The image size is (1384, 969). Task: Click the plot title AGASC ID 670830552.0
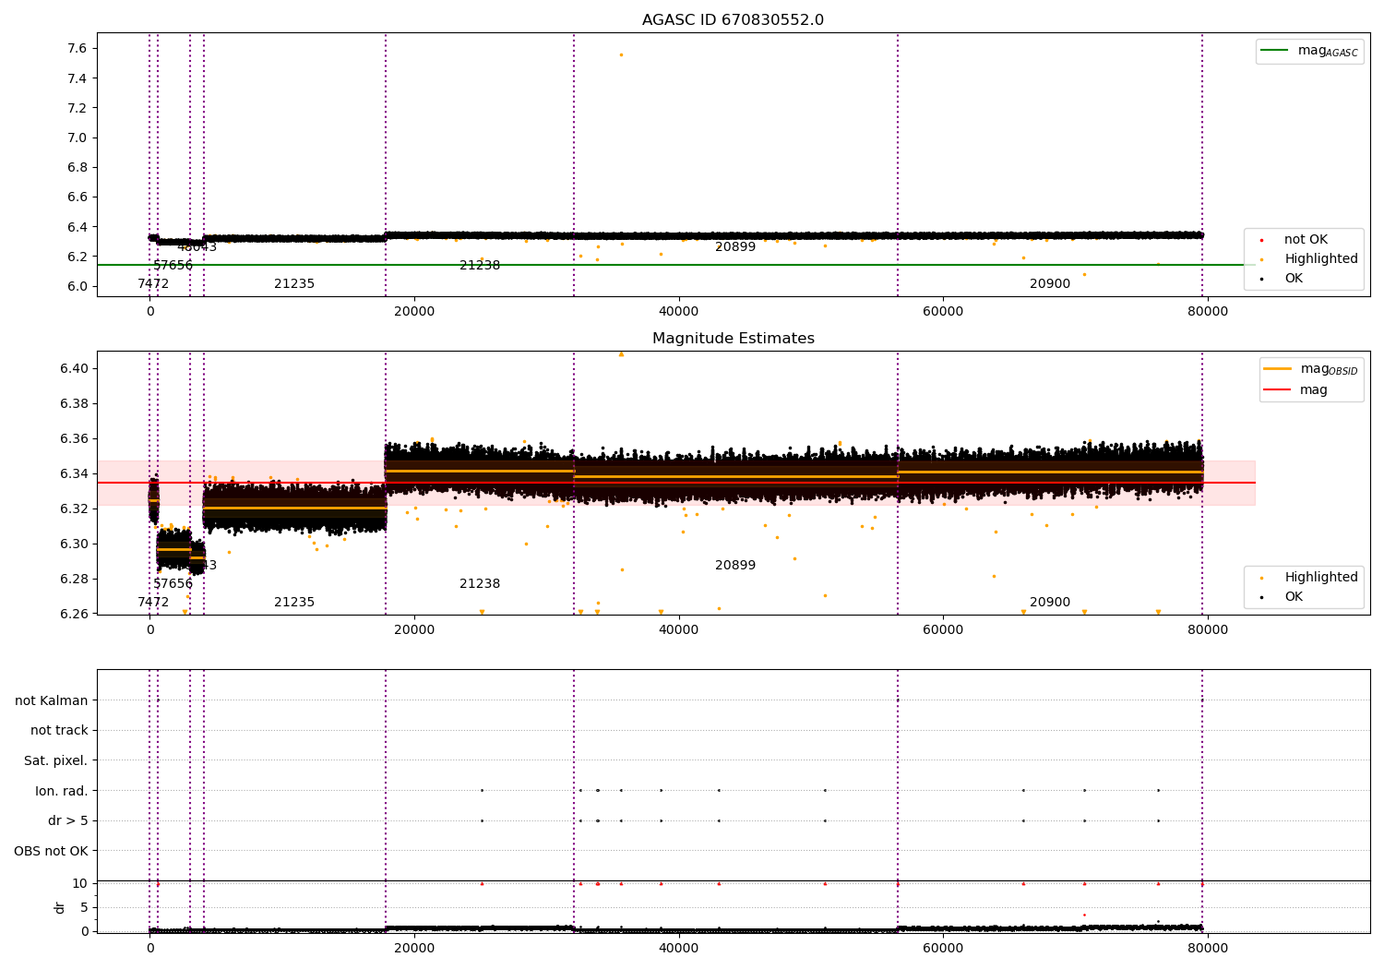734,20
